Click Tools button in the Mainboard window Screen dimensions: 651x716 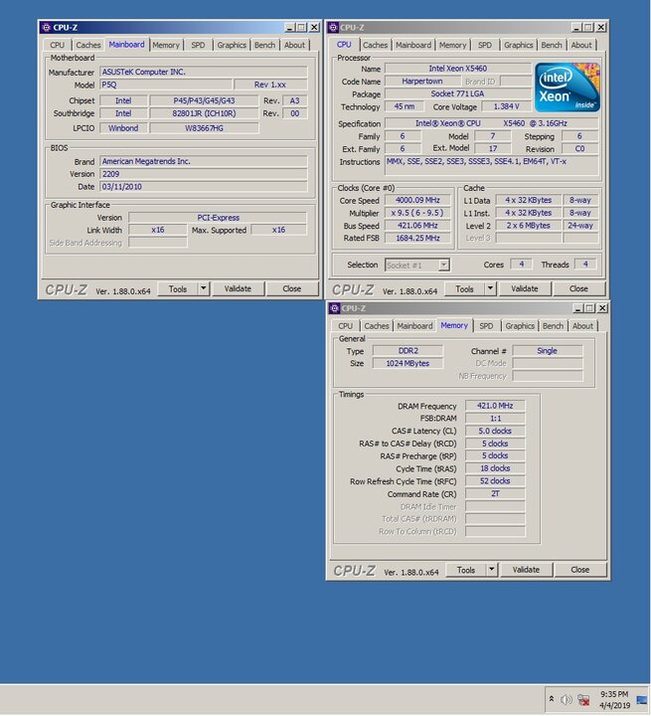pyautogui.click(x=178, y=289)
